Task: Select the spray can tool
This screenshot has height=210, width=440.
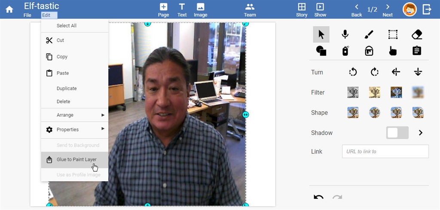Action: click(345, 51)
